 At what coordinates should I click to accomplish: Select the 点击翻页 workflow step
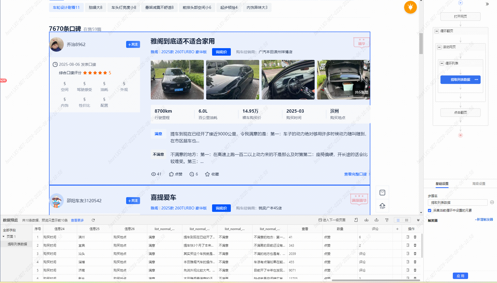pos(461,113)
